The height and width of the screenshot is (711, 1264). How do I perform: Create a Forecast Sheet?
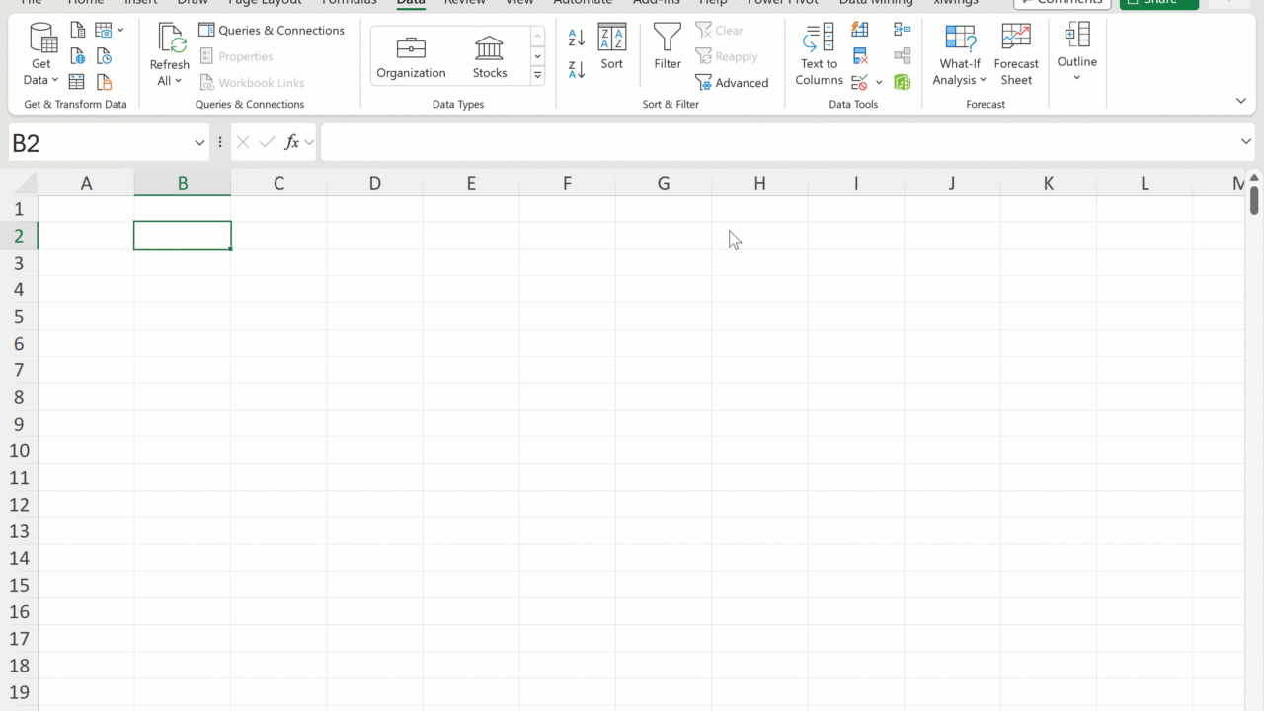[1016, 55]
